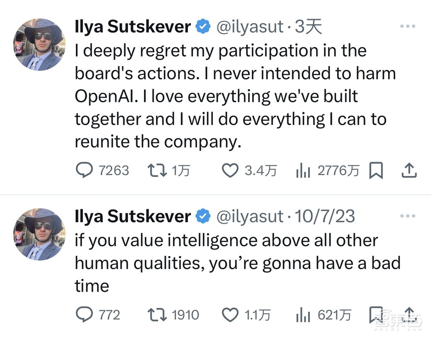Bookmark the first Ilya Sutskever tweet
This screenshot has height=339, width=431.
(376, 171)
